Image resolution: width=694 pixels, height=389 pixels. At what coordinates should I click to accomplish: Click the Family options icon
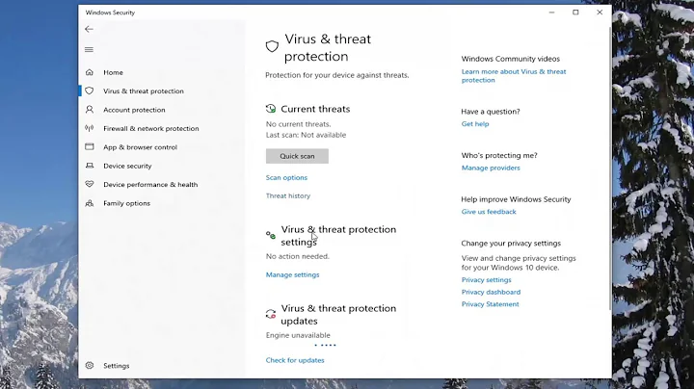pos(90,203)
